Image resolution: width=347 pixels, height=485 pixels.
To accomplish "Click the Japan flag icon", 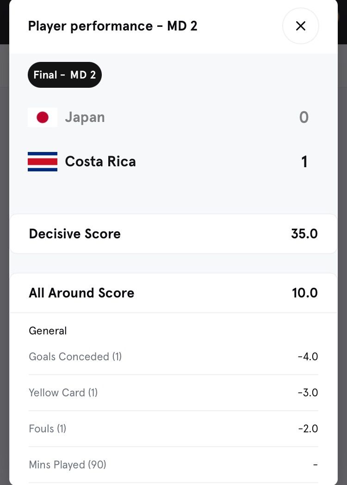I will (x=43, y=117).
